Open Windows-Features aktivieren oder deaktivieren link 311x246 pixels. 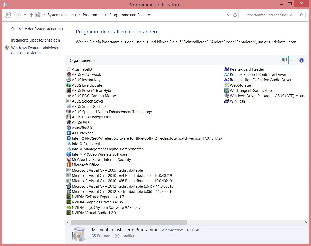(x=35, y=50)
